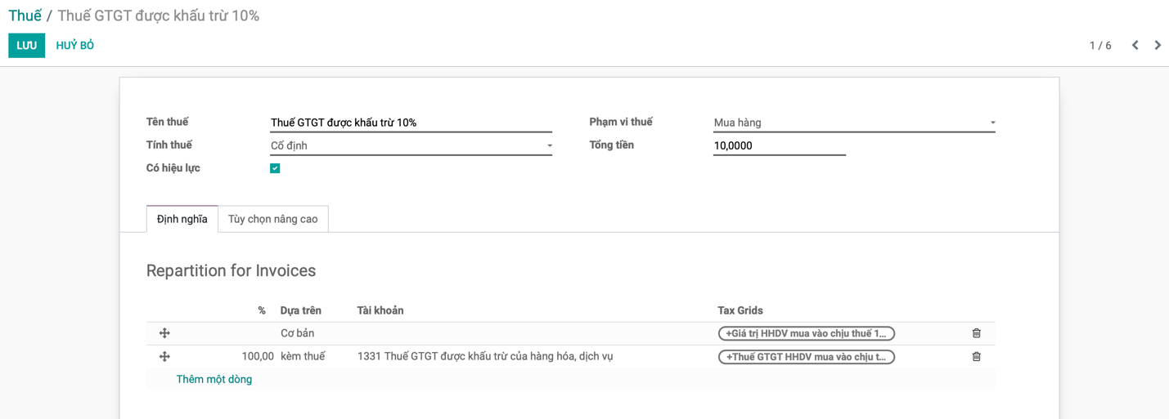
Task: Toggle the Có hiệu lực checkbox
Action: (275, 168)
